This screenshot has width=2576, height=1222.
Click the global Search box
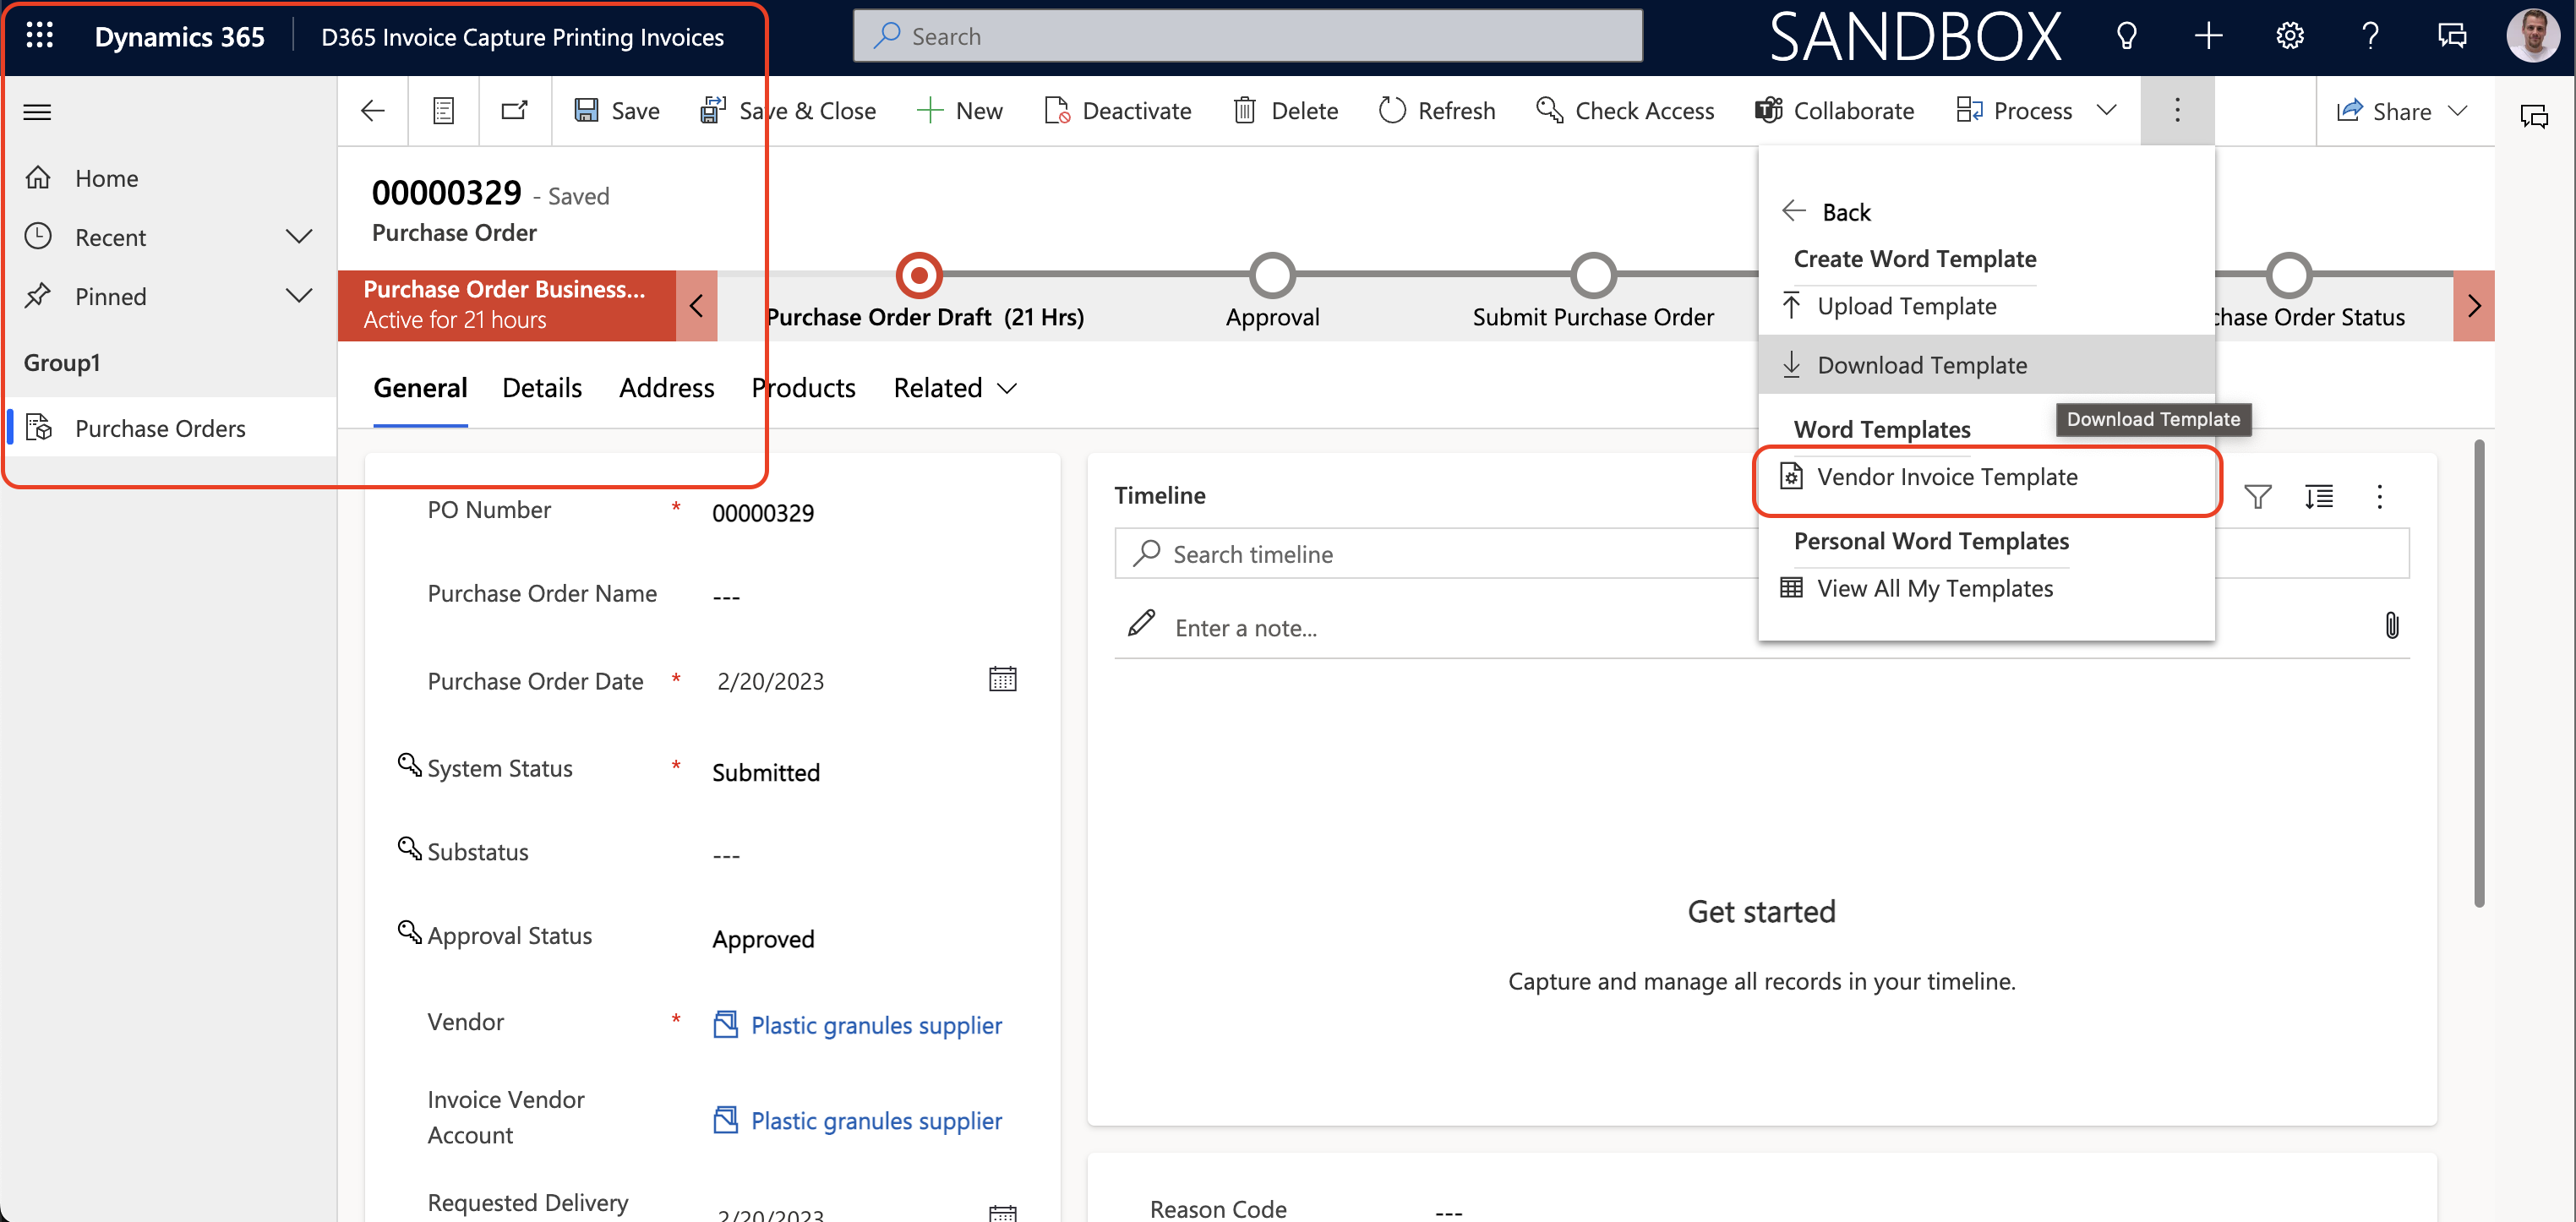(1247, 36)
